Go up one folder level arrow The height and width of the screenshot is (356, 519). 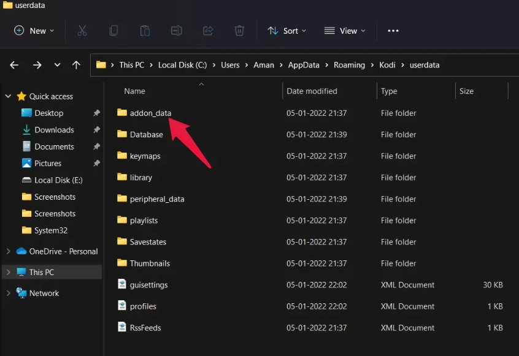click(x=76, y=65)
